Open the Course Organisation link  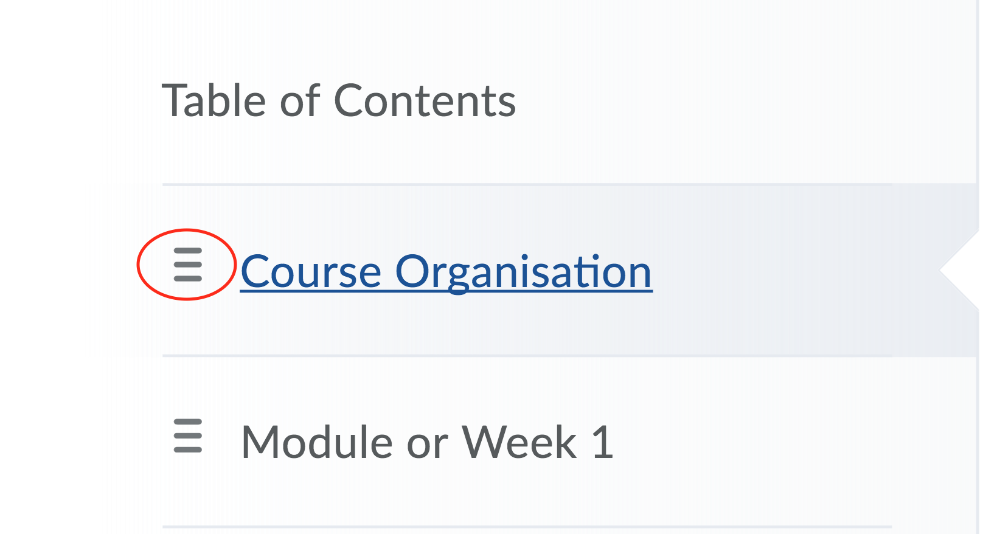(x=446, y=272)
